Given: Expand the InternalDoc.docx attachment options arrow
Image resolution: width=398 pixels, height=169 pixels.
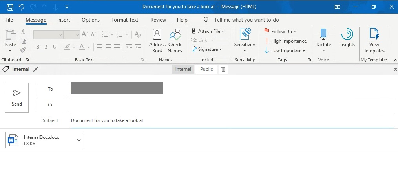Looking at the screenshot, I should (x=79, y=140).
